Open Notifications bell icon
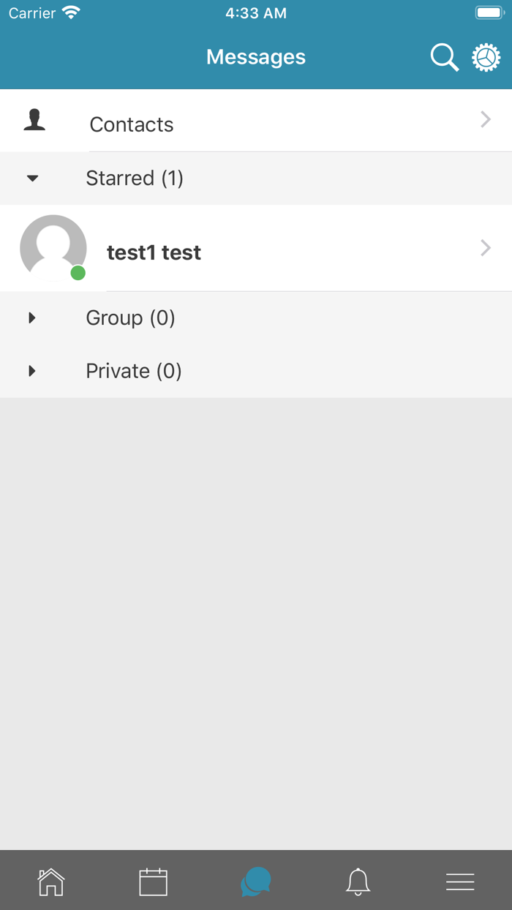Image resolution: width=512 pixels, height=910 pixels. click(358, 882)
